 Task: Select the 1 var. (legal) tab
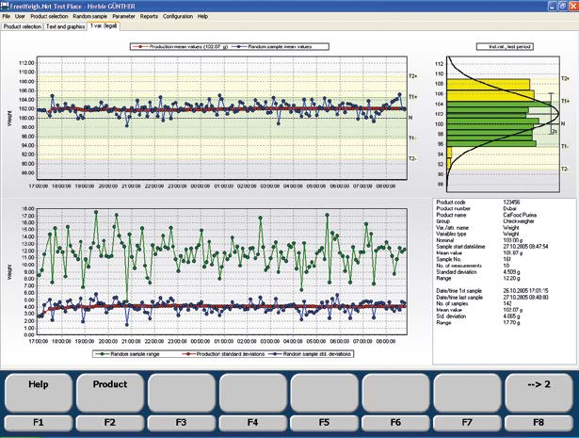pos(104,25)
